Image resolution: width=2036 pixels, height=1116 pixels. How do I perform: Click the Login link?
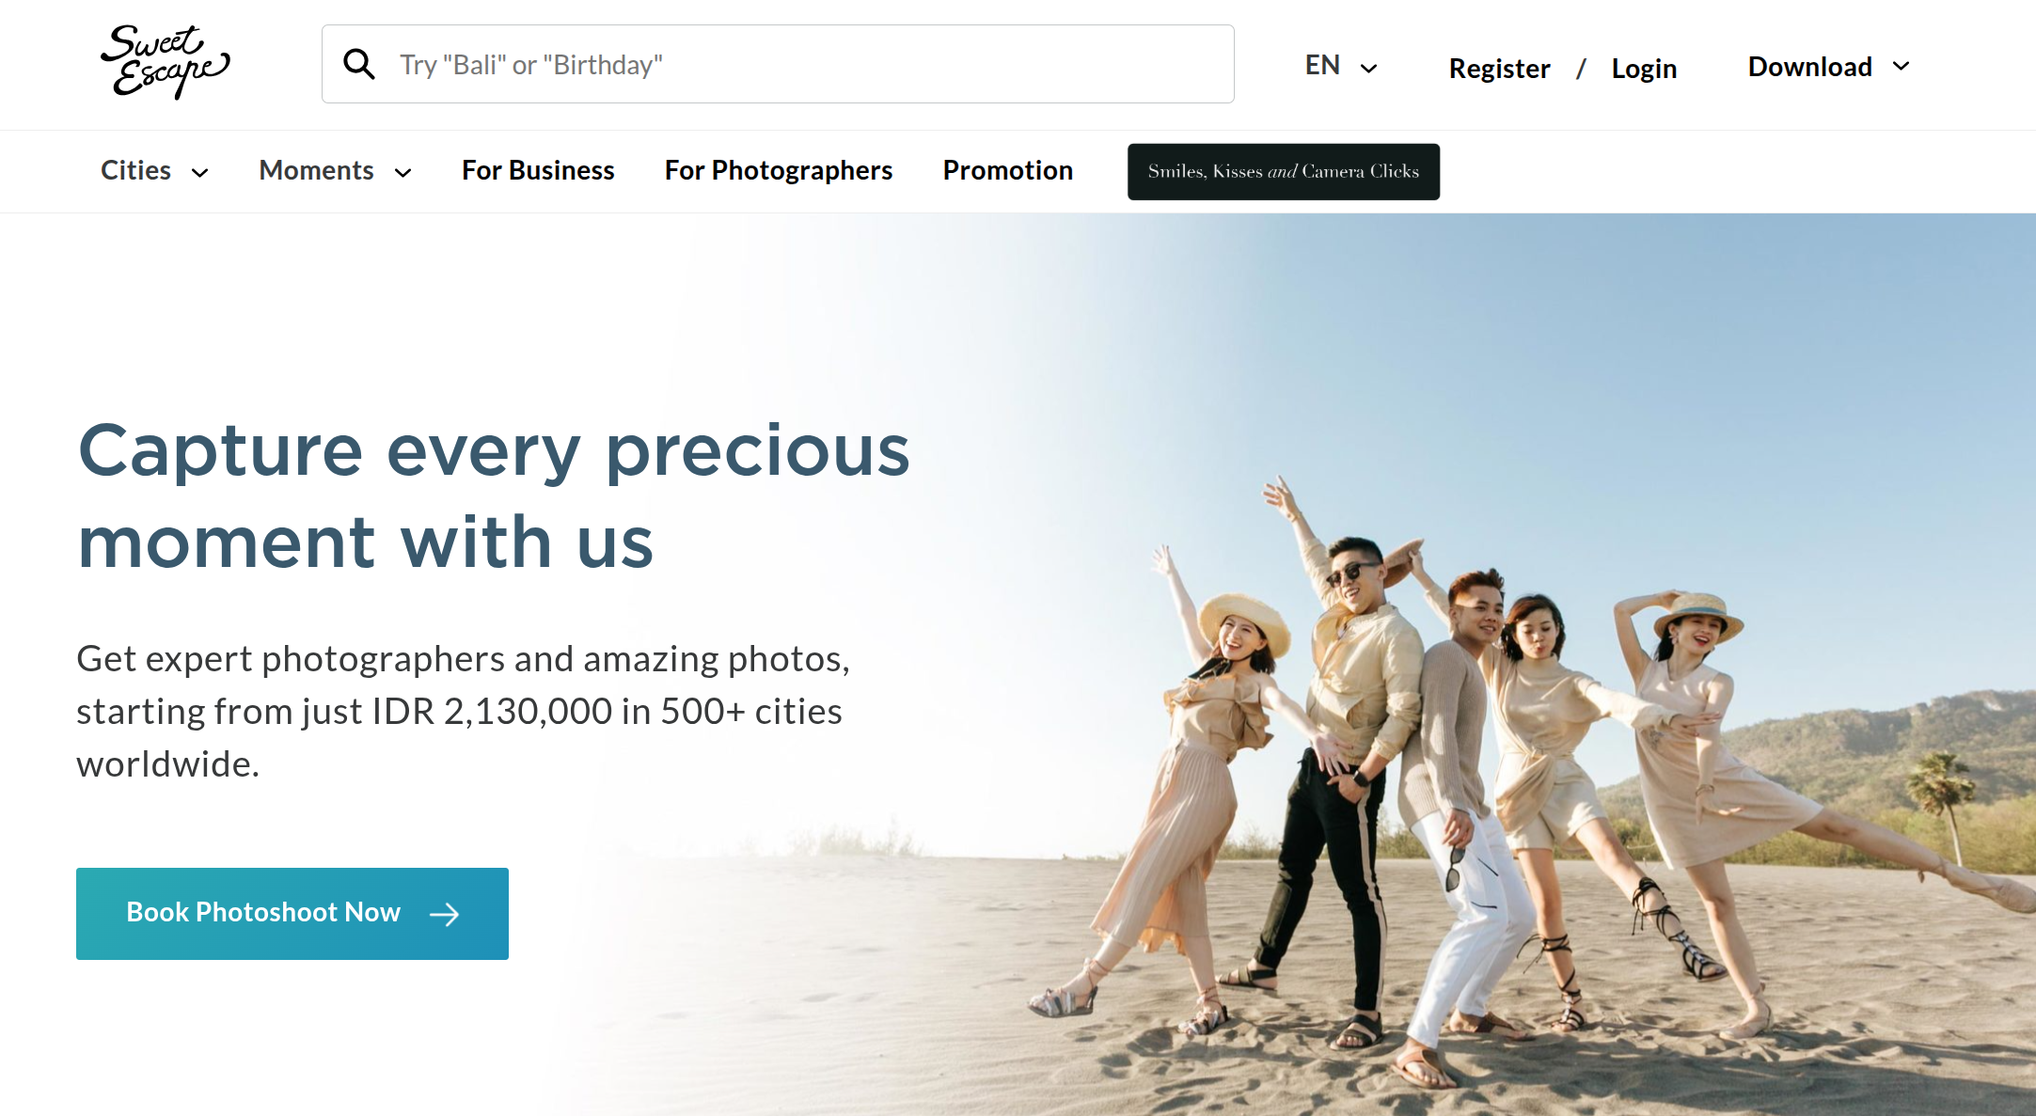click(x=1644, y=69)
